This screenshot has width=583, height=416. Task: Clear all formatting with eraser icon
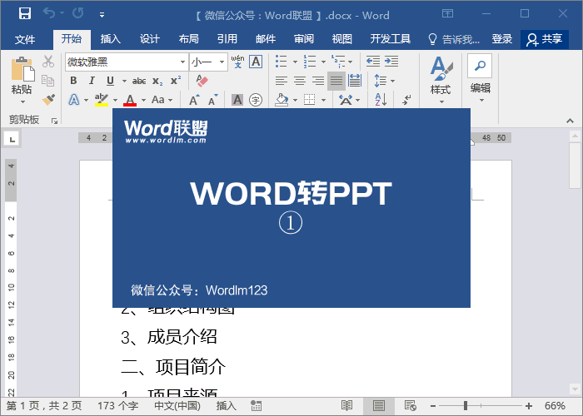click(x=202, y=81)
